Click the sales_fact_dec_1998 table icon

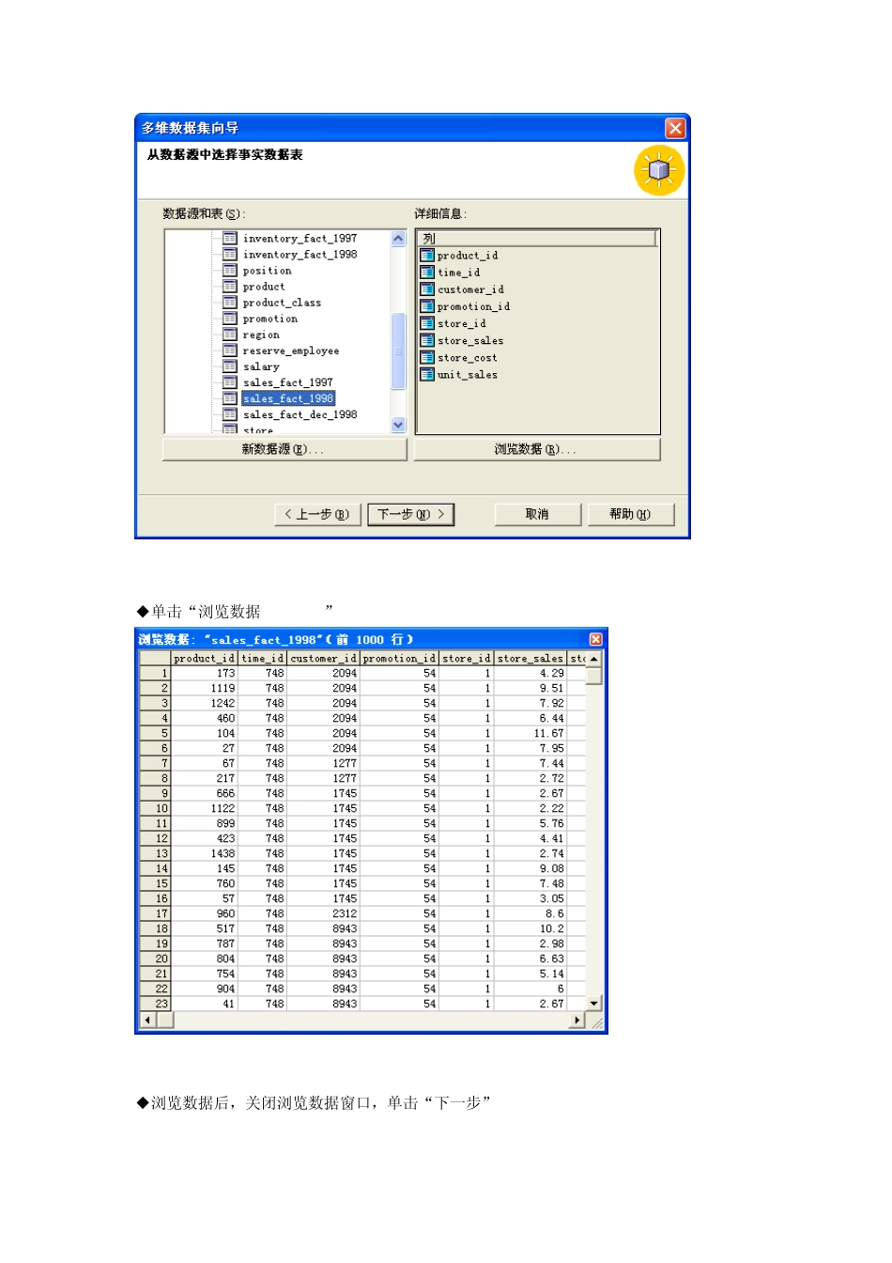pos(229,414)
